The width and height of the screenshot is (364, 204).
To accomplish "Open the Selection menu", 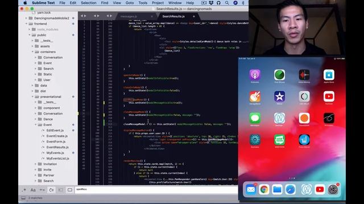I will click(x=89, y=3).
